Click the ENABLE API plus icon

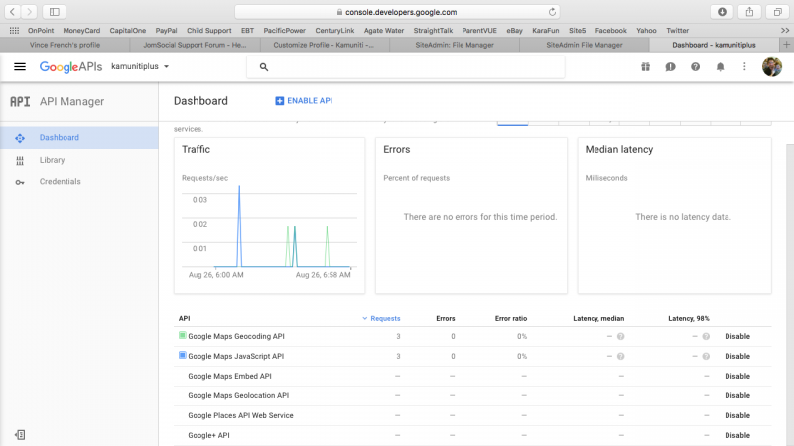[280, 101]
